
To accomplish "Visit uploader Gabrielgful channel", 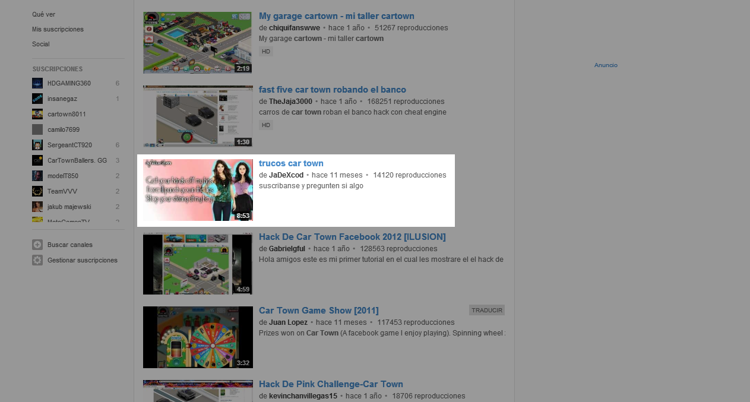I will click(x=287, y=249).
